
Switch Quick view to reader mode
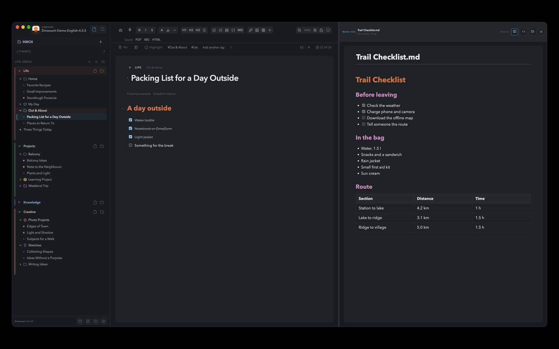pos(515,32)
